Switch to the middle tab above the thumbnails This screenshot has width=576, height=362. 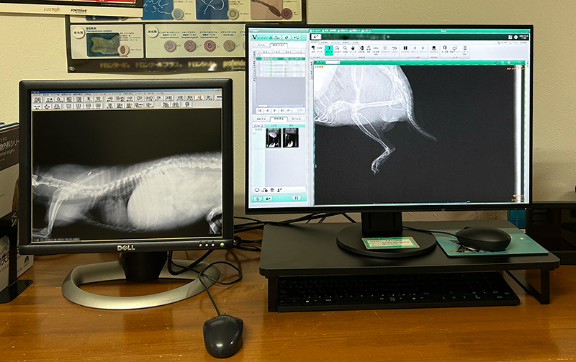(278, 119)
